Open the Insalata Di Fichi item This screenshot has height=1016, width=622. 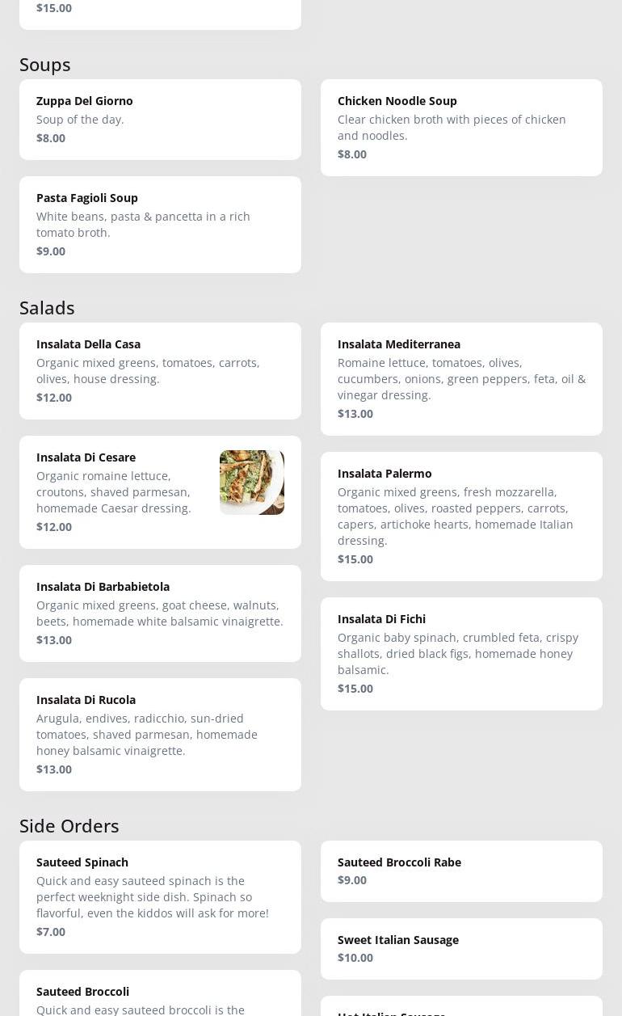click(x=461, y=654)
